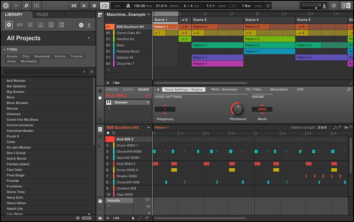Viewport: 354px width, 222px height.
Task: Select Pattern 1 clip on 808 Southern Kit
Action: coord(166,27)
